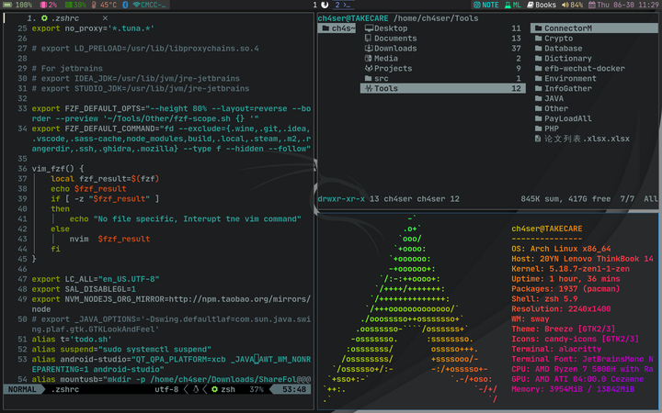Click the Bluetooth icon in the top bar
Screen dimensions: 662x413
point(125,6)
